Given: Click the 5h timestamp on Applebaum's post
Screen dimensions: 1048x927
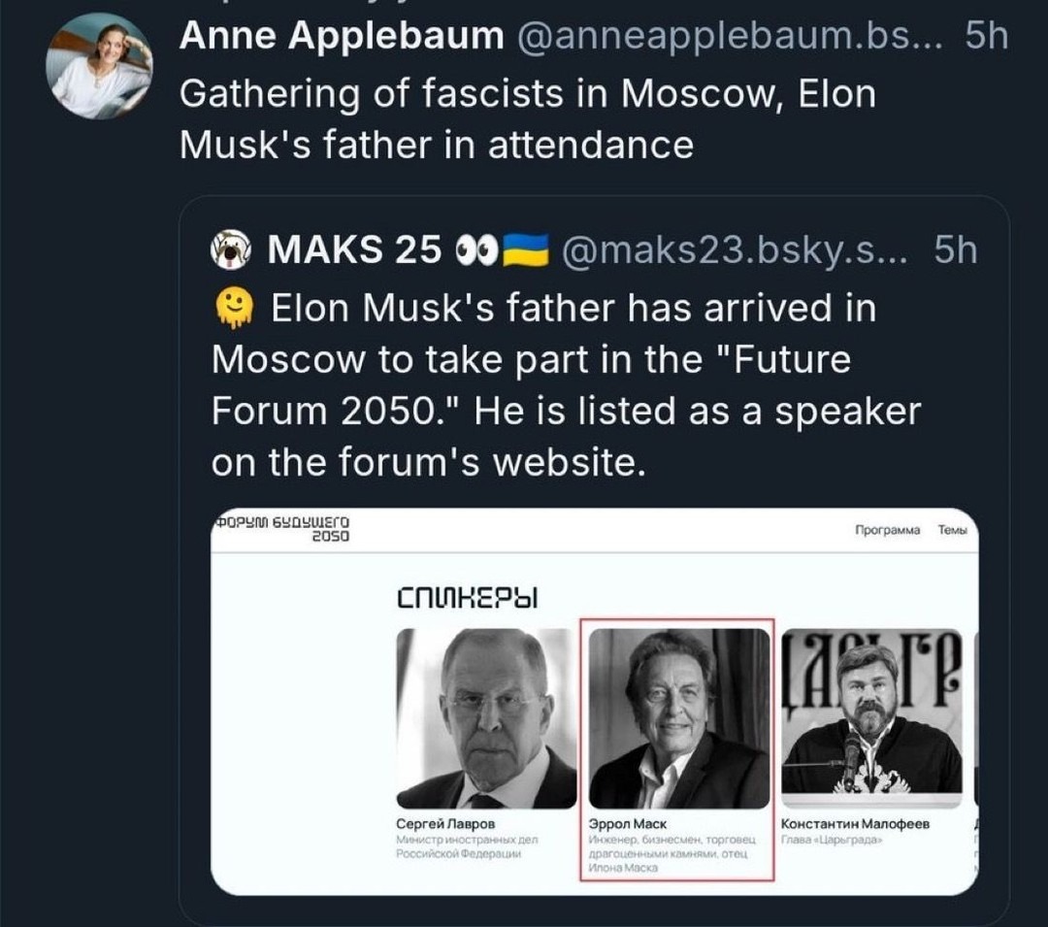Looking at the screenshot, I should 987,36.
